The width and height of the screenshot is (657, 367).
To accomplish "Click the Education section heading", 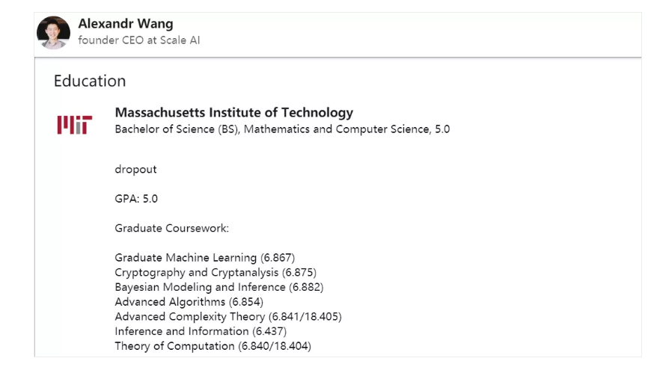I will click(90, 81).
